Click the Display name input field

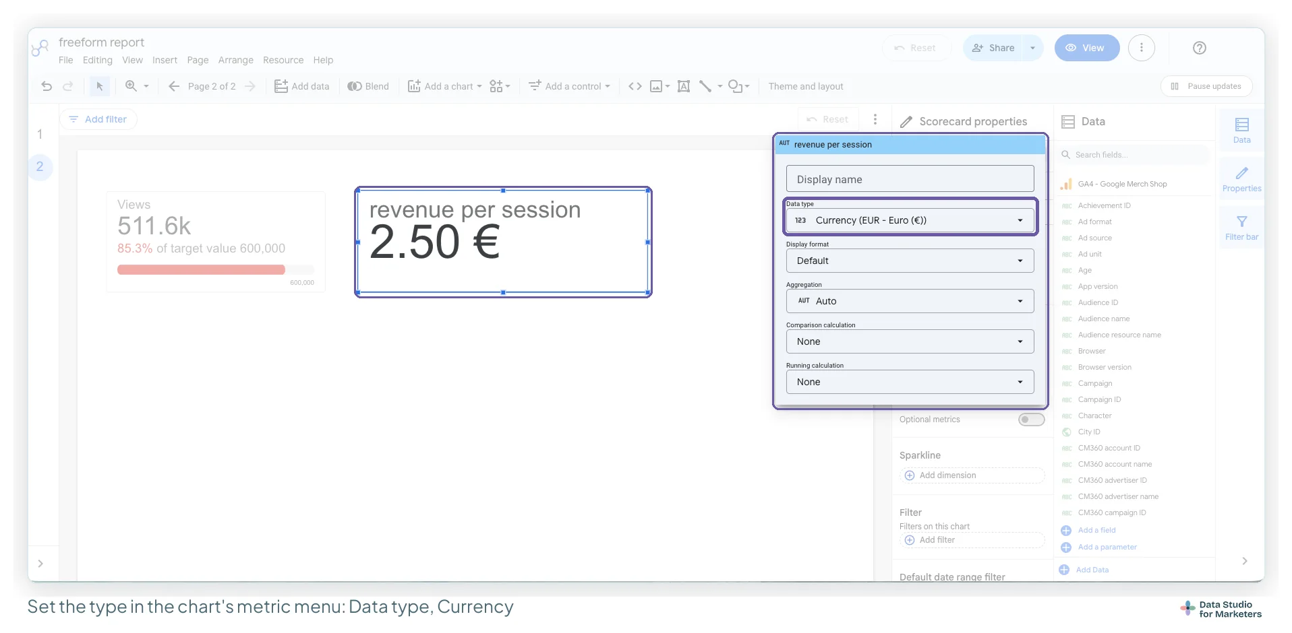coord(910,179)
